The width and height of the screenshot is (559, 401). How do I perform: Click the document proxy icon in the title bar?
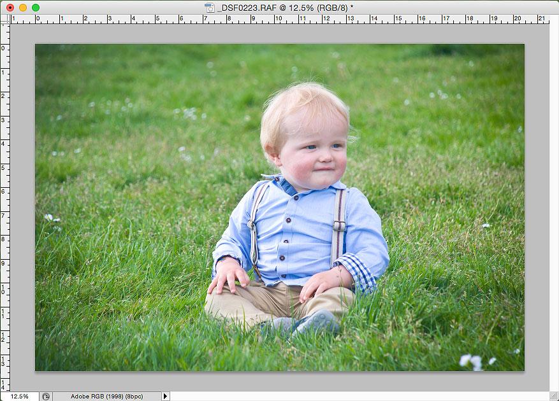coord(210,8)
